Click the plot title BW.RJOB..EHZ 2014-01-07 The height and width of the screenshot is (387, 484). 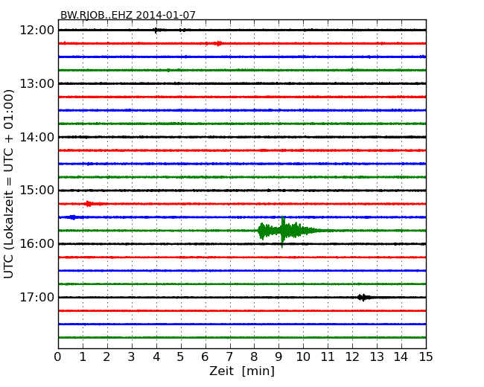point(128,15)
